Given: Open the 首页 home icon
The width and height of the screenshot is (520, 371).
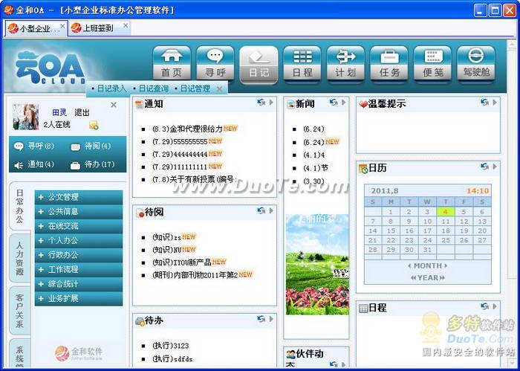Looking at the screenshot, I should [x=172, y=64].
